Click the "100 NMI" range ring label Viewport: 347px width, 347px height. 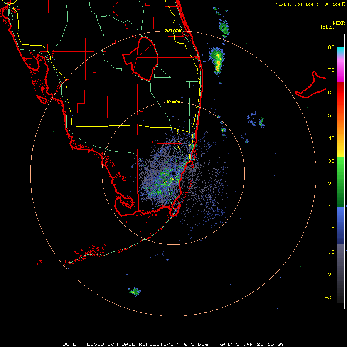[x=173, y=30]
